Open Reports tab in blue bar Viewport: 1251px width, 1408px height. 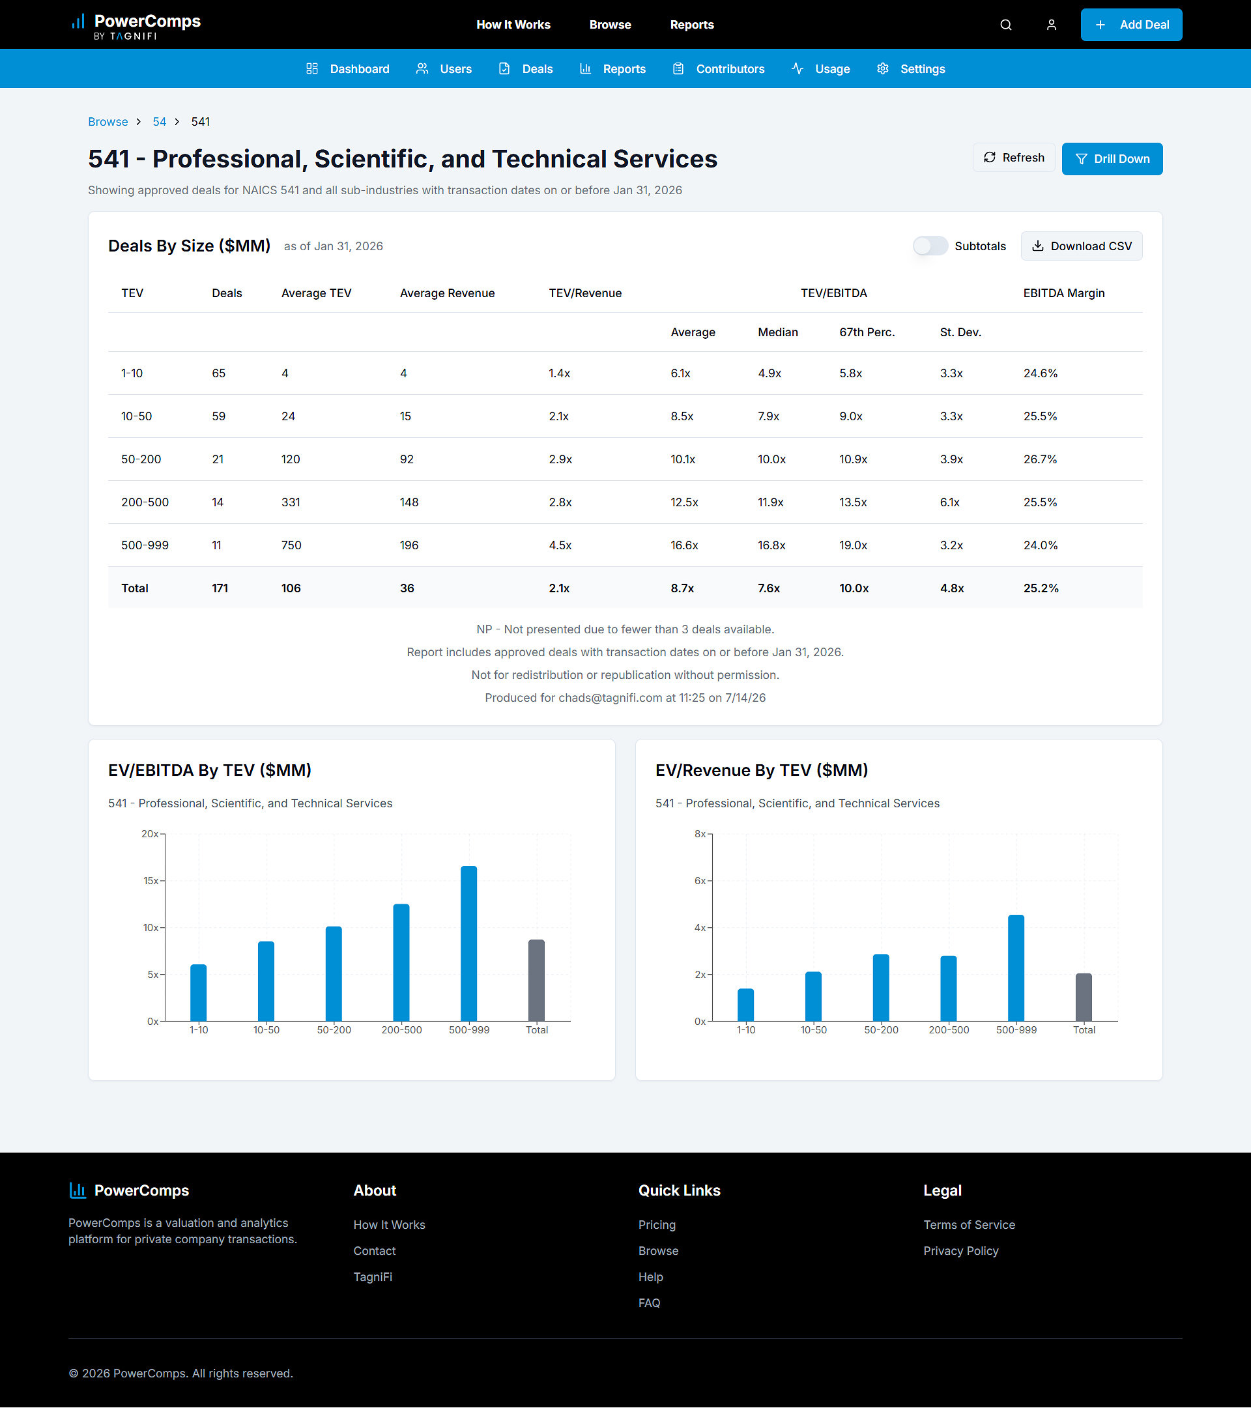coord(613,69)
